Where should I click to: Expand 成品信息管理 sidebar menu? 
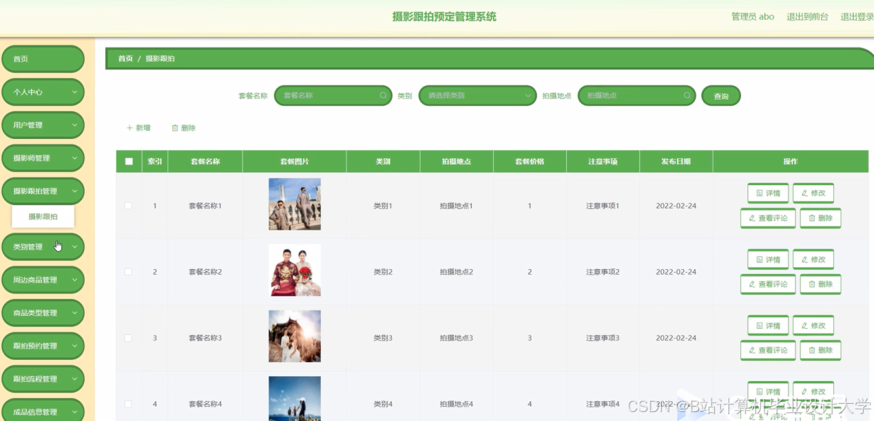tap(43, 411)
